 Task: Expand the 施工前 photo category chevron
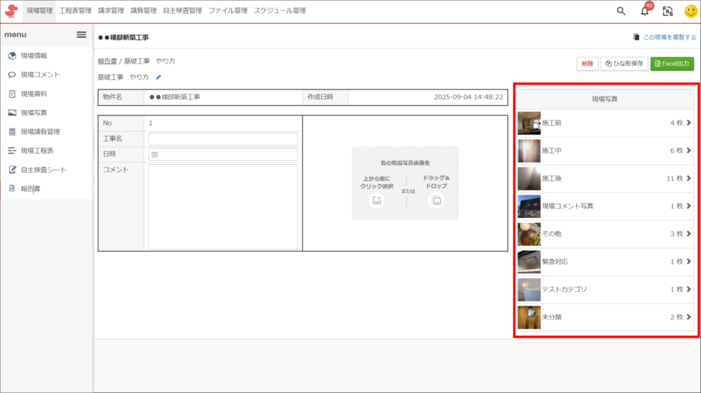(x=689, y=123)
